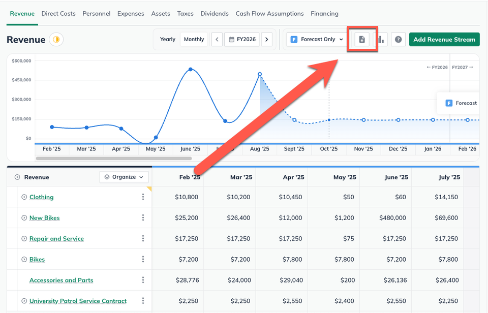The width and height of the screenshot is (488, 313).
Task: Open the Repair and Service link
Action: tap(56, 239)
